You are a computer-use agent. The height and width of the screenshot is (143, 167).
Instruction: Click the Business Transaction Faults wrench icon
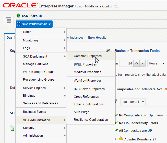108,51
